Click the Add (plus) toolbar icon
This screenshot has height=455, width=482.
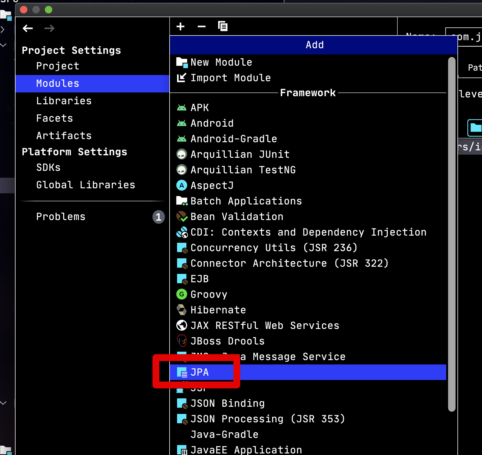[x=180, y=27]
